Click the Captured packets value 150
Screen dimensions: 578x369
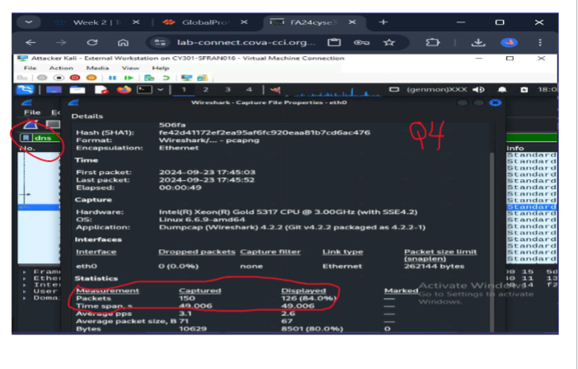click(x=187, y=298)
